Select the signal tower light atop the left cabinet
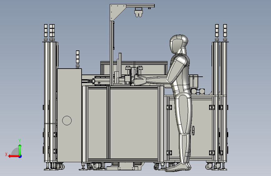 tap(78, 59)
